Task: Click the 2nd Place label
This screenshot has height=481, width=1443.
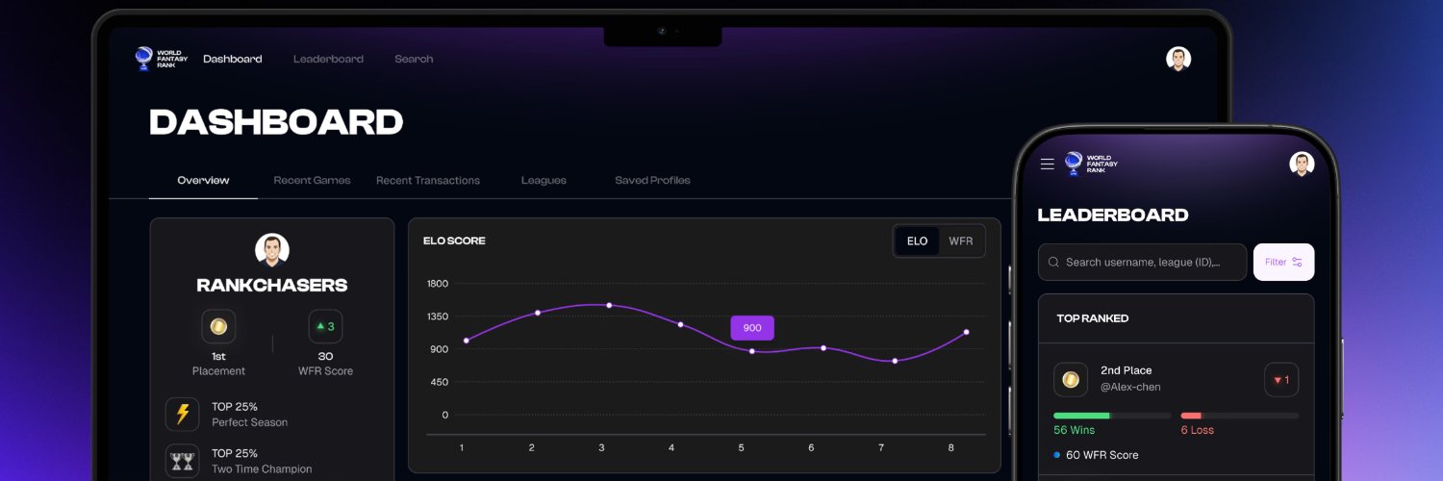Action: pyautogui.click(x=1127, y=370)
